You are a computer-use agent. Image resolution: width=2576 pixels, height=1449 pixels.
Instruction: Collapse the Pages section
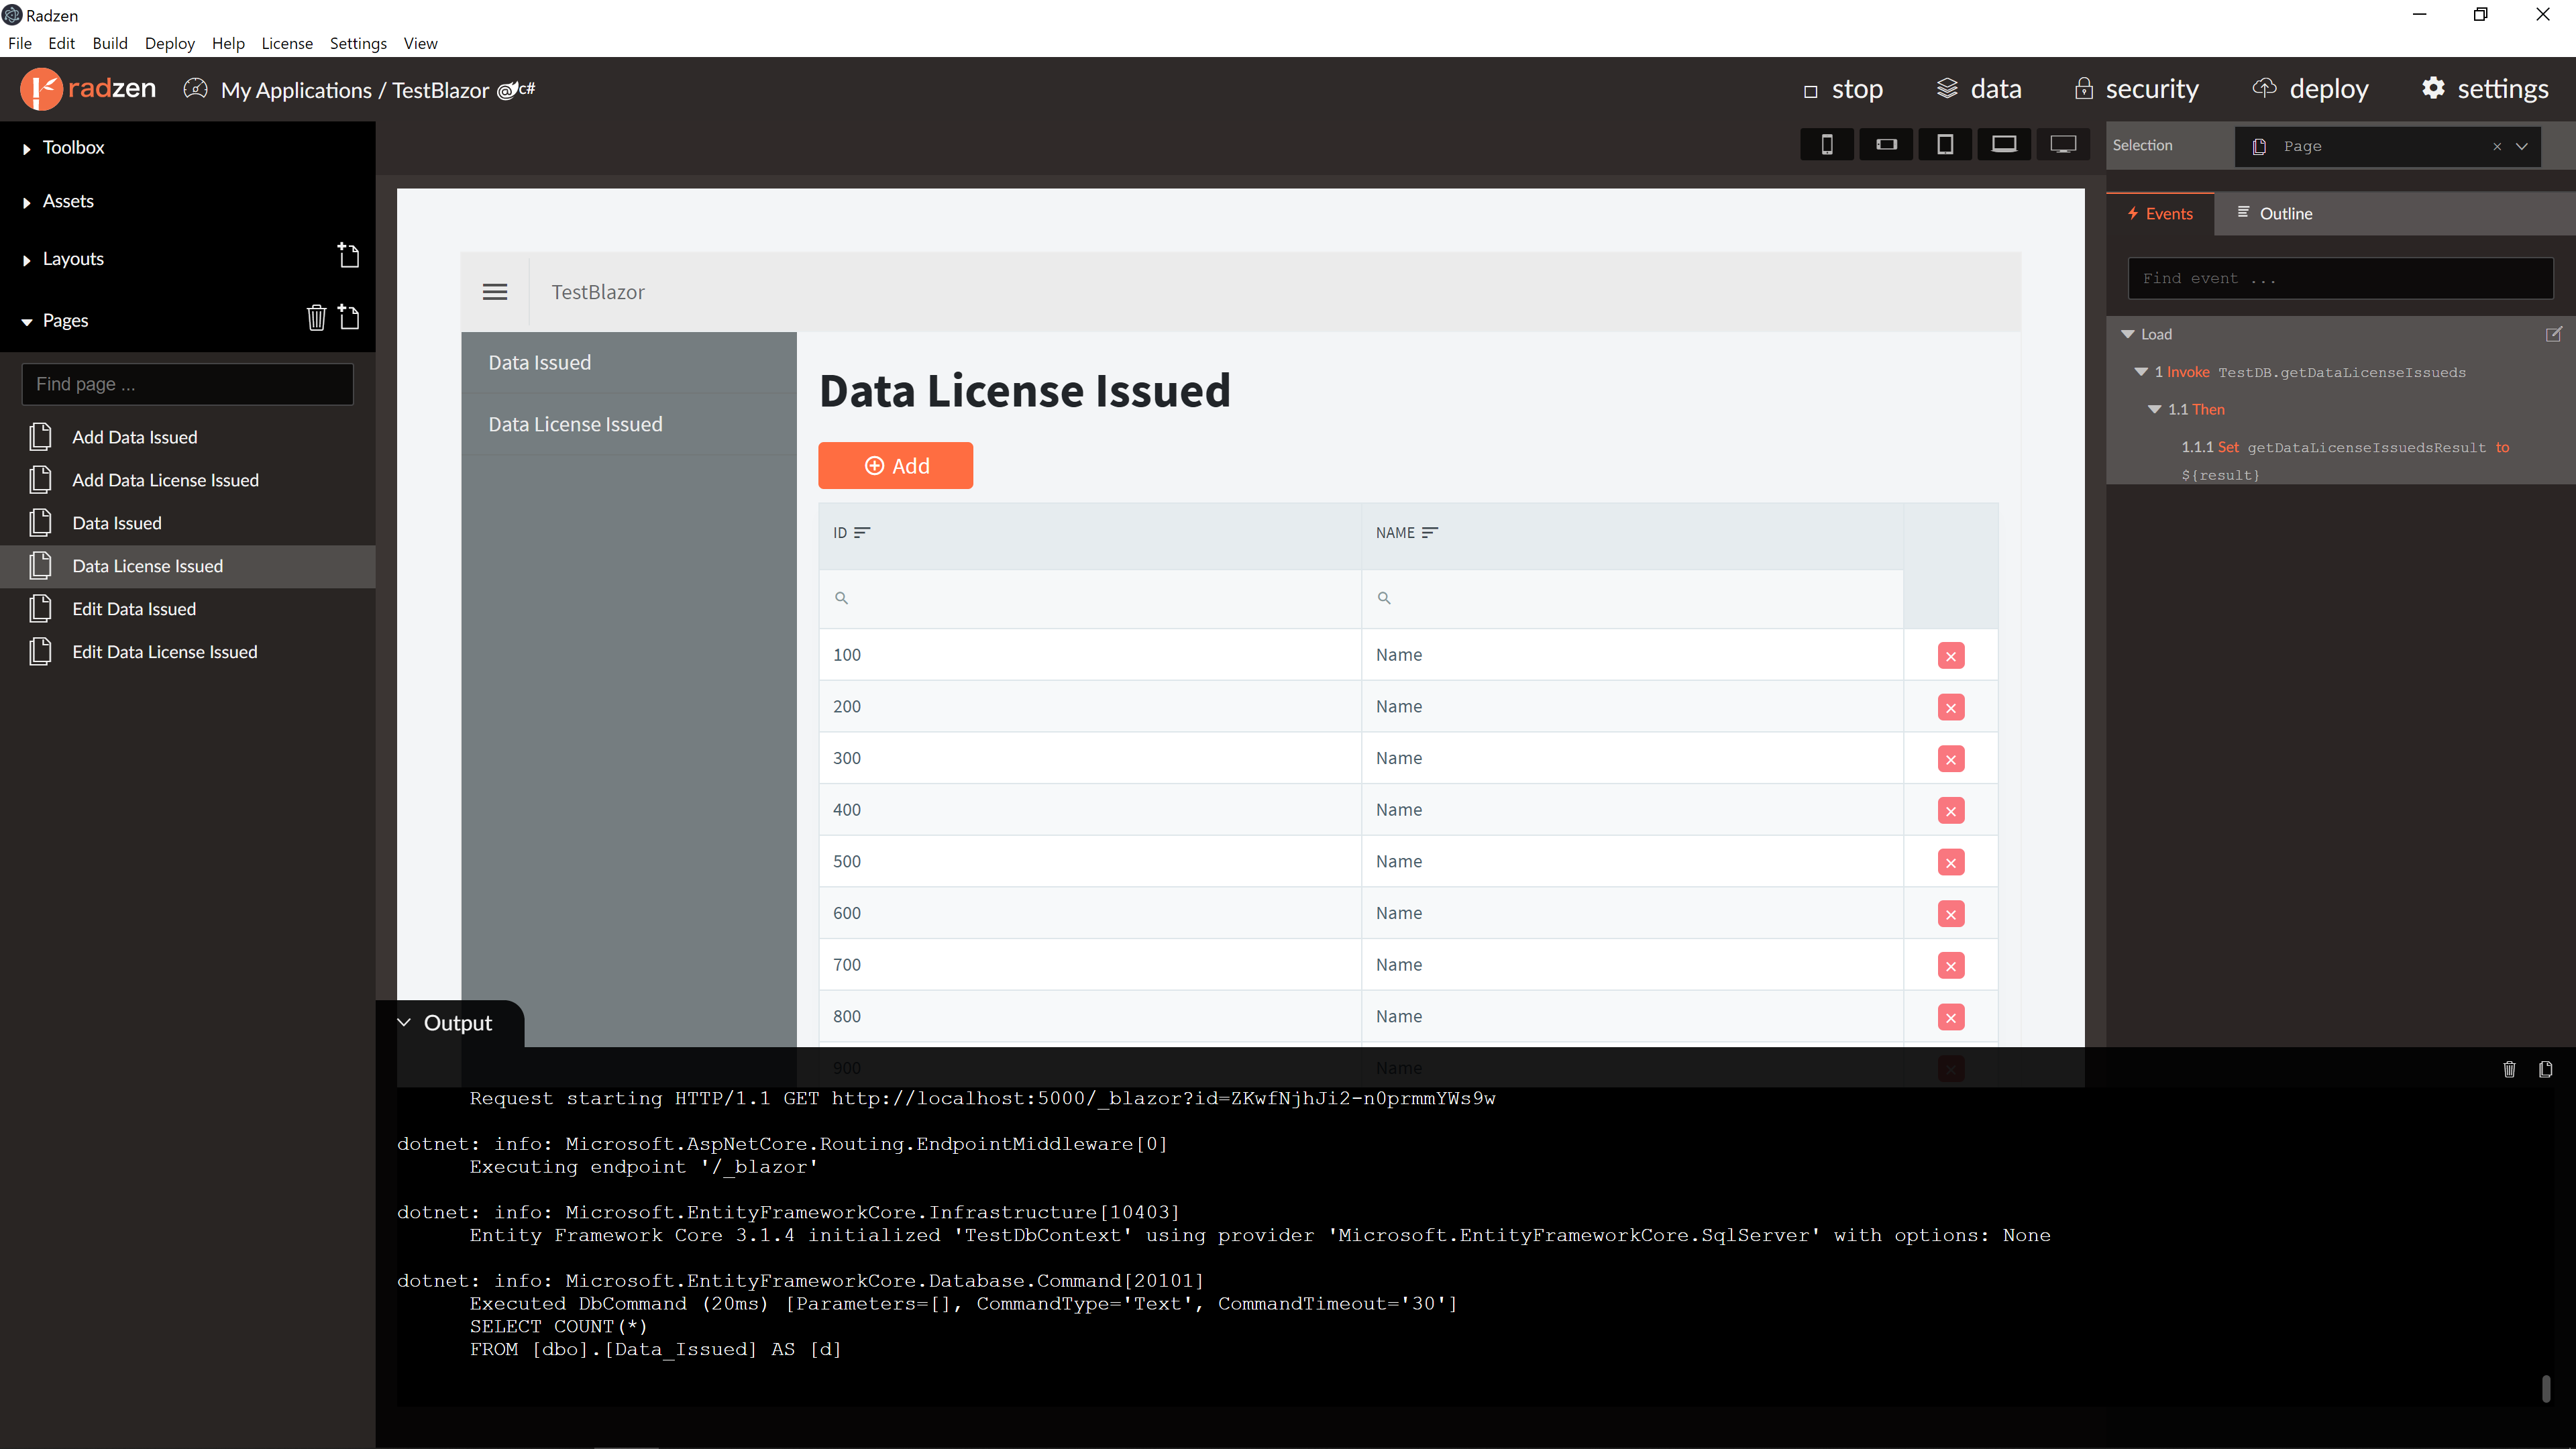(27, 322)
